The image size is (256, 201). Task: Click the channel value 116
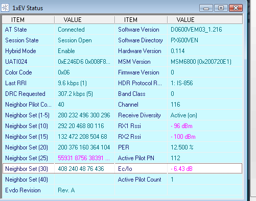(x=175, y=105)
